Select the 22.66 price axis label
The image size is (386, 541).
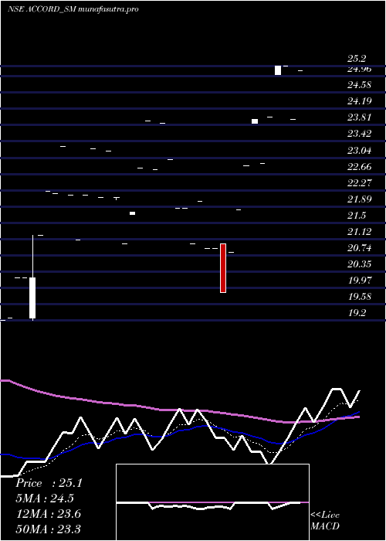359,167
